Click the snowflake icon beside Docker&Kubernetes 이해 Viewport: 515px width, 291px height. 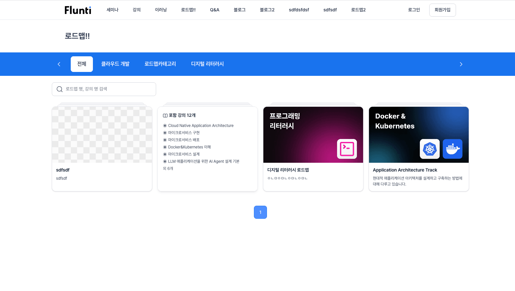click(165, 147)
